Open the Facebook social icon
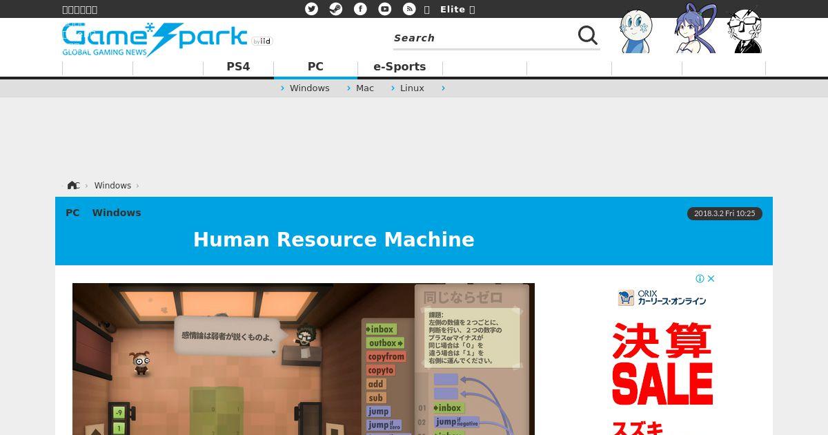Image resolution: width=828 pixels, height=435 pixels. pos(360,9)
